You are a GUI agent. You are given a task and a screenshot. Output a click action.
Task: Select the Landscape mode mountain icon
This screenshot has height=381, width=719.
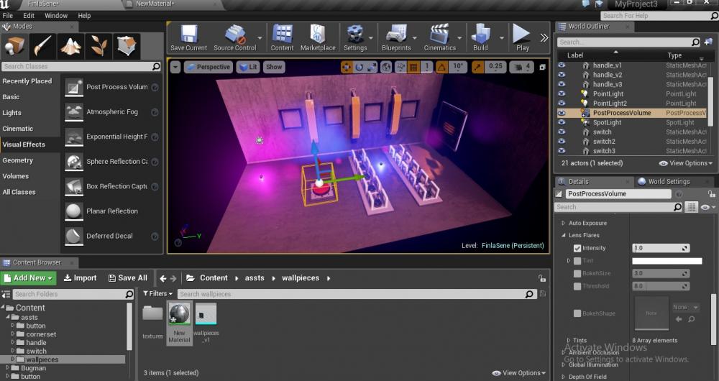point(70,46)
